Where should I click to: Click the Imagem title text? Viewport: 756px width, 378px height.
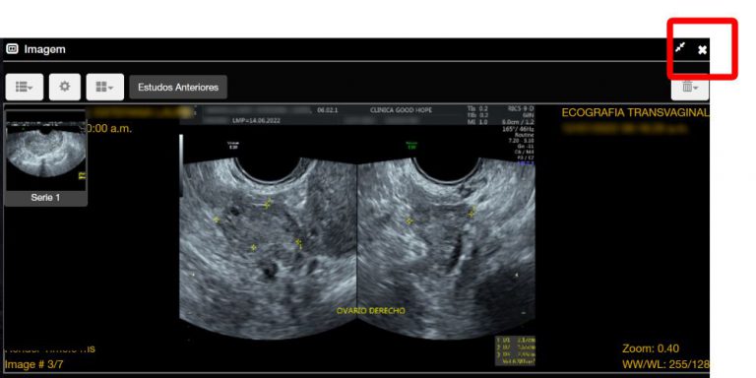(45, 49)
